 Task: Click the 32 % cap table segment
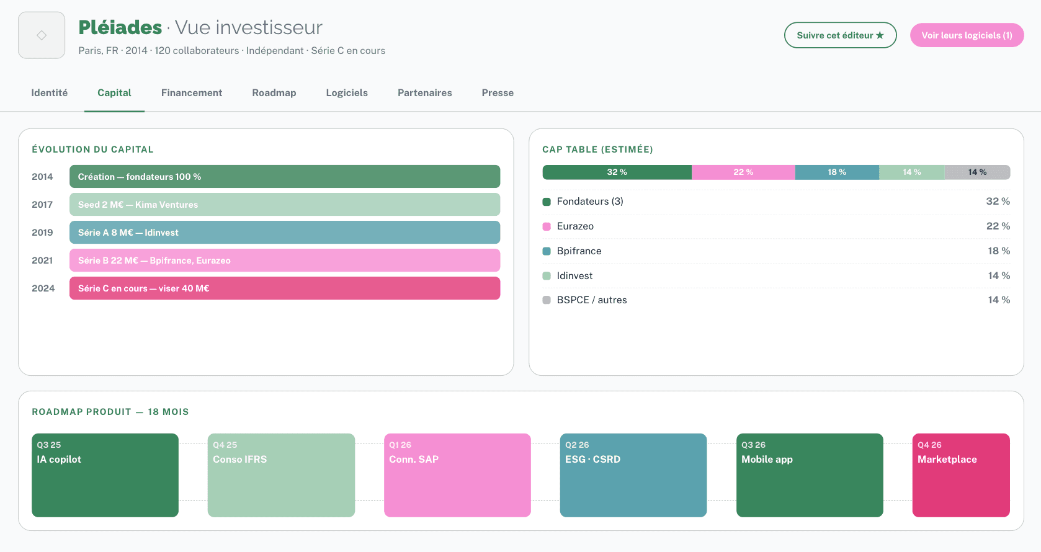click(617, 172)
